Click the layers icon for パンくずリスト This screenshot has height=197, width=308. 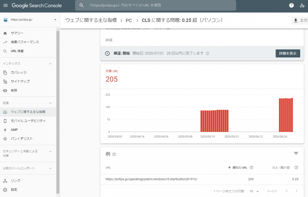tap(5, 139)
